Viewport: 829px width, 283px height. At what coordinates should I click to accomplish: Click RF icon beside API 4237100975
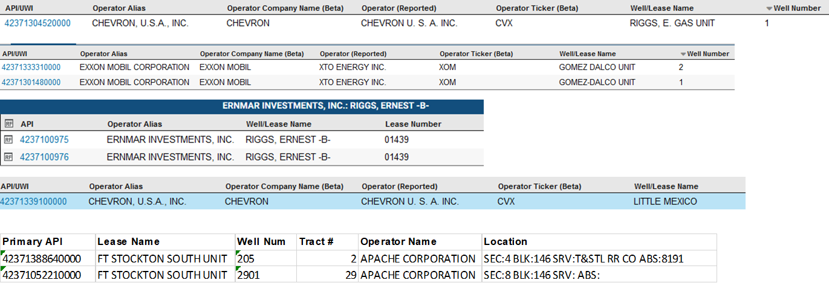coord(8,139)
